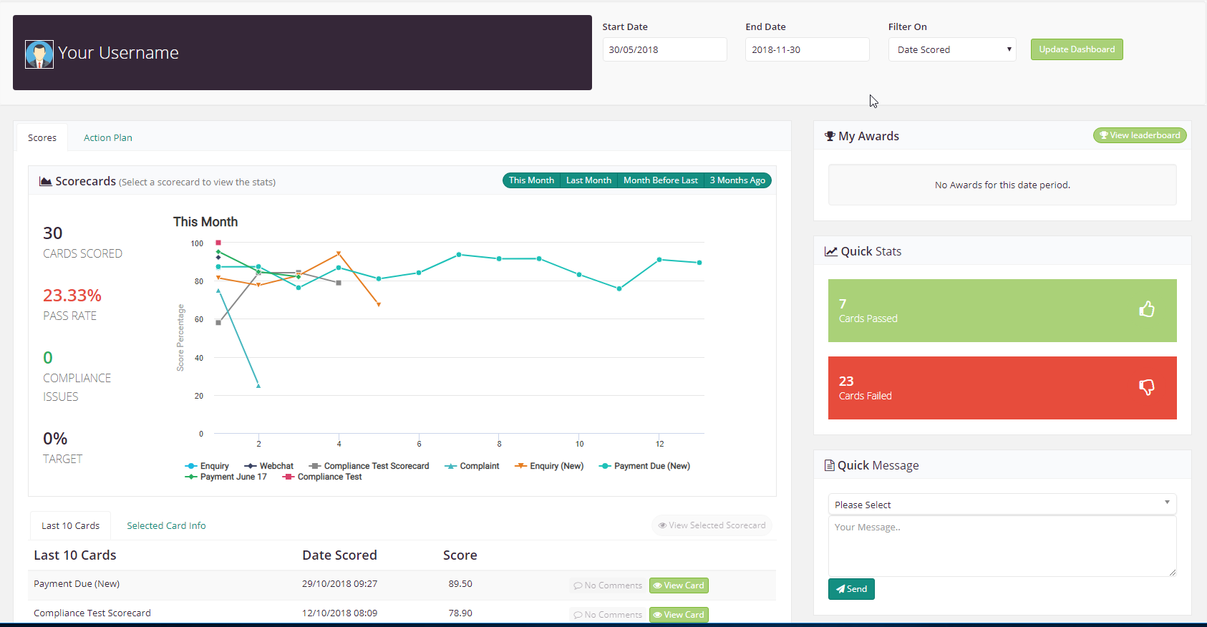Click the Quick Message document icon

829,465
